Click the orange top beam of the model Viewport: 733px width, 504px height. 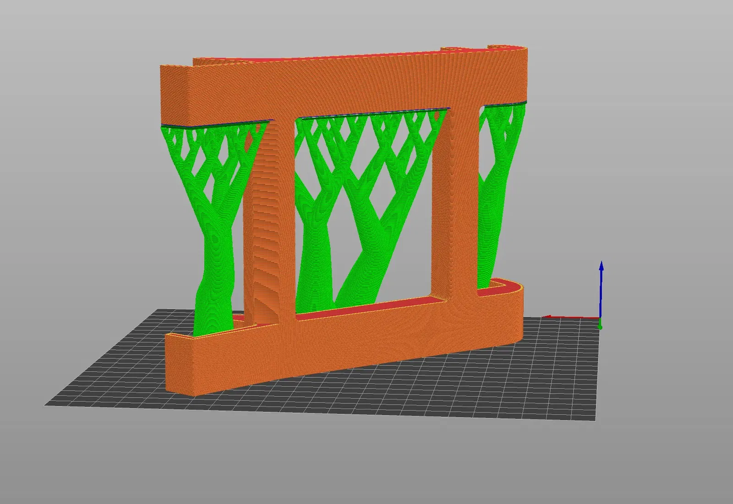(x=344, y=87)
